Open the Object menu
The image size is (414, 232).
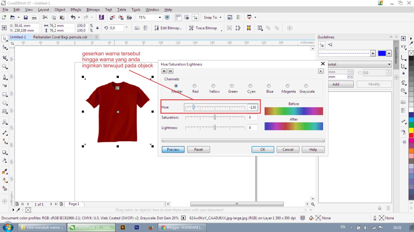pyautogui.click(x=60, y=10)
